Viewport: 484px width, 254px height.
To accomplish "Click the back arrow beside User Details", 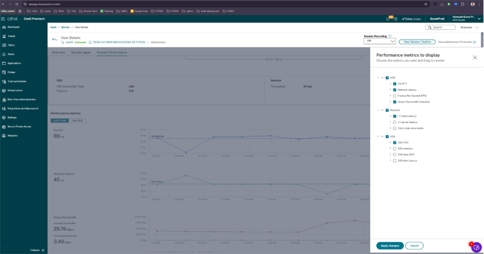I will (x=54, y=40).
